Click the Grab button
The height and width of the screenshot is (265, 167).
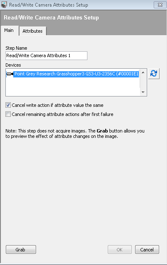21,249
